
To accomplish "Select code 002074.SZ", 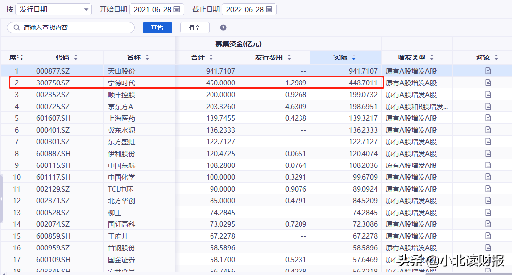I will [x=53, y=224].
